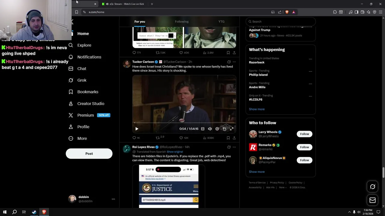Image resolution: width=385 pixels, height=216 pixels.
Task: Bookmark the top post with 2.9M views
Action: 228,53
